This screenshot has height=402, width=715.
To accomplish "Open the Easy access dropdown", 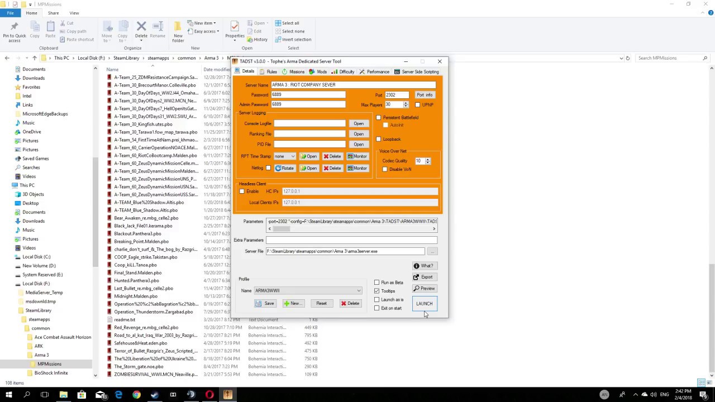I will (203, 31).
